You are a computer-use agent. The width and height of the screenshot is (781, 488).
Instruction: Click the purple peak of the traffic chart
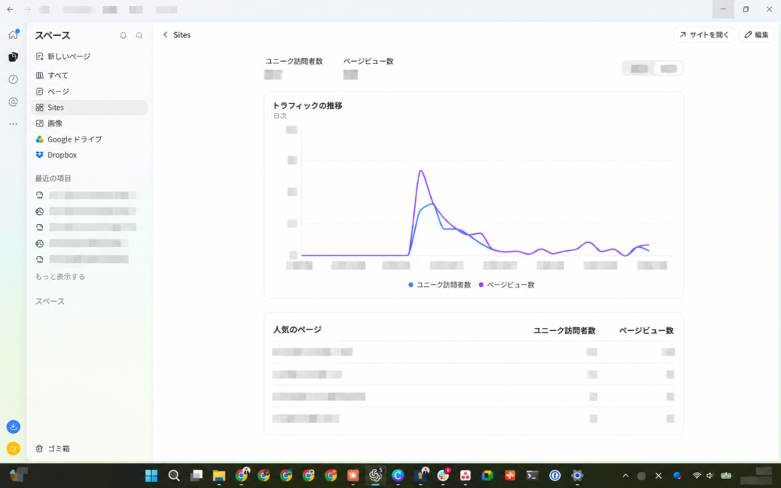(x=421, y=172)
